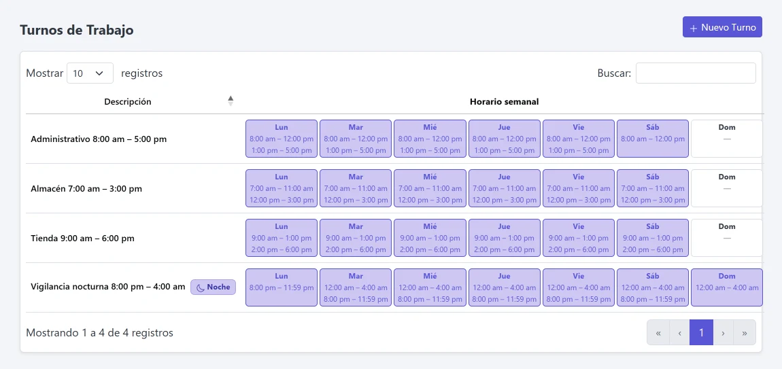Click Tienda Mié schedule block
The image size is (782, 369).
pos(430,238)
